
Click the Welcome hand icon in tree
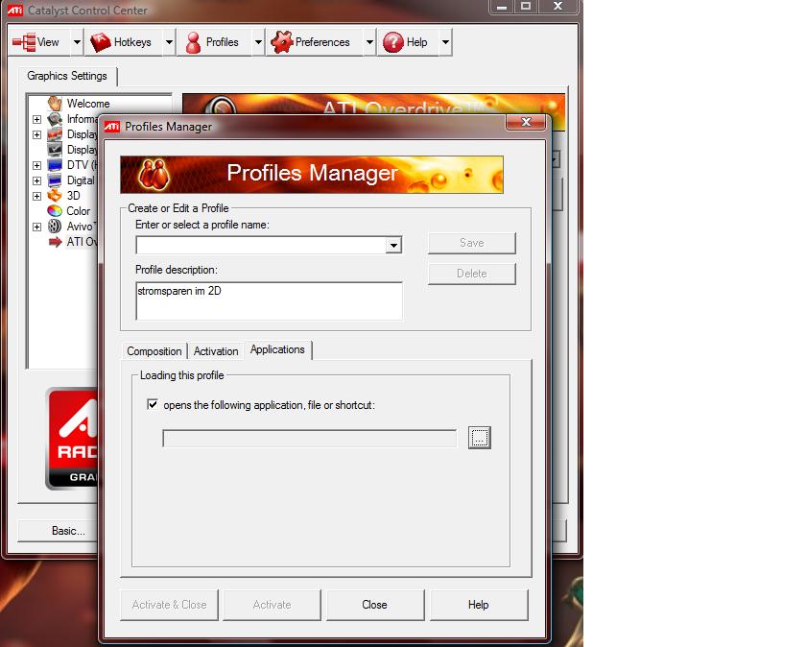(x=55, y=104)
